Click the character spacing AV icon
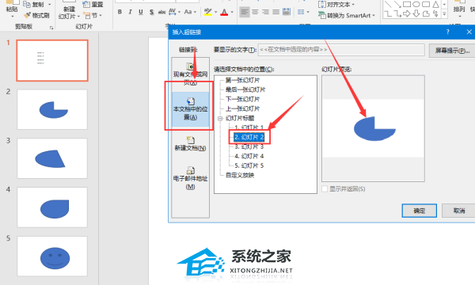The height and width of the screenshot is (285, 475). click(x=173, y=12)
